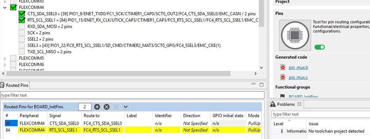Select the TXD_SCL_MISO » 2 pins row

click(x=49, y=52)
